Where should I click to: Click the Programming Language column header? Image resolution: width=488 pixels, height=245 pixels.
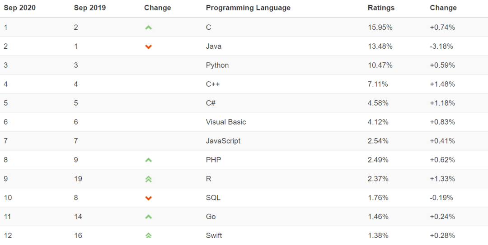click(x=248, y=8)
